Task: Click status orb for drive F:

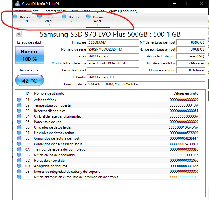Action: (x=88, y=16)
